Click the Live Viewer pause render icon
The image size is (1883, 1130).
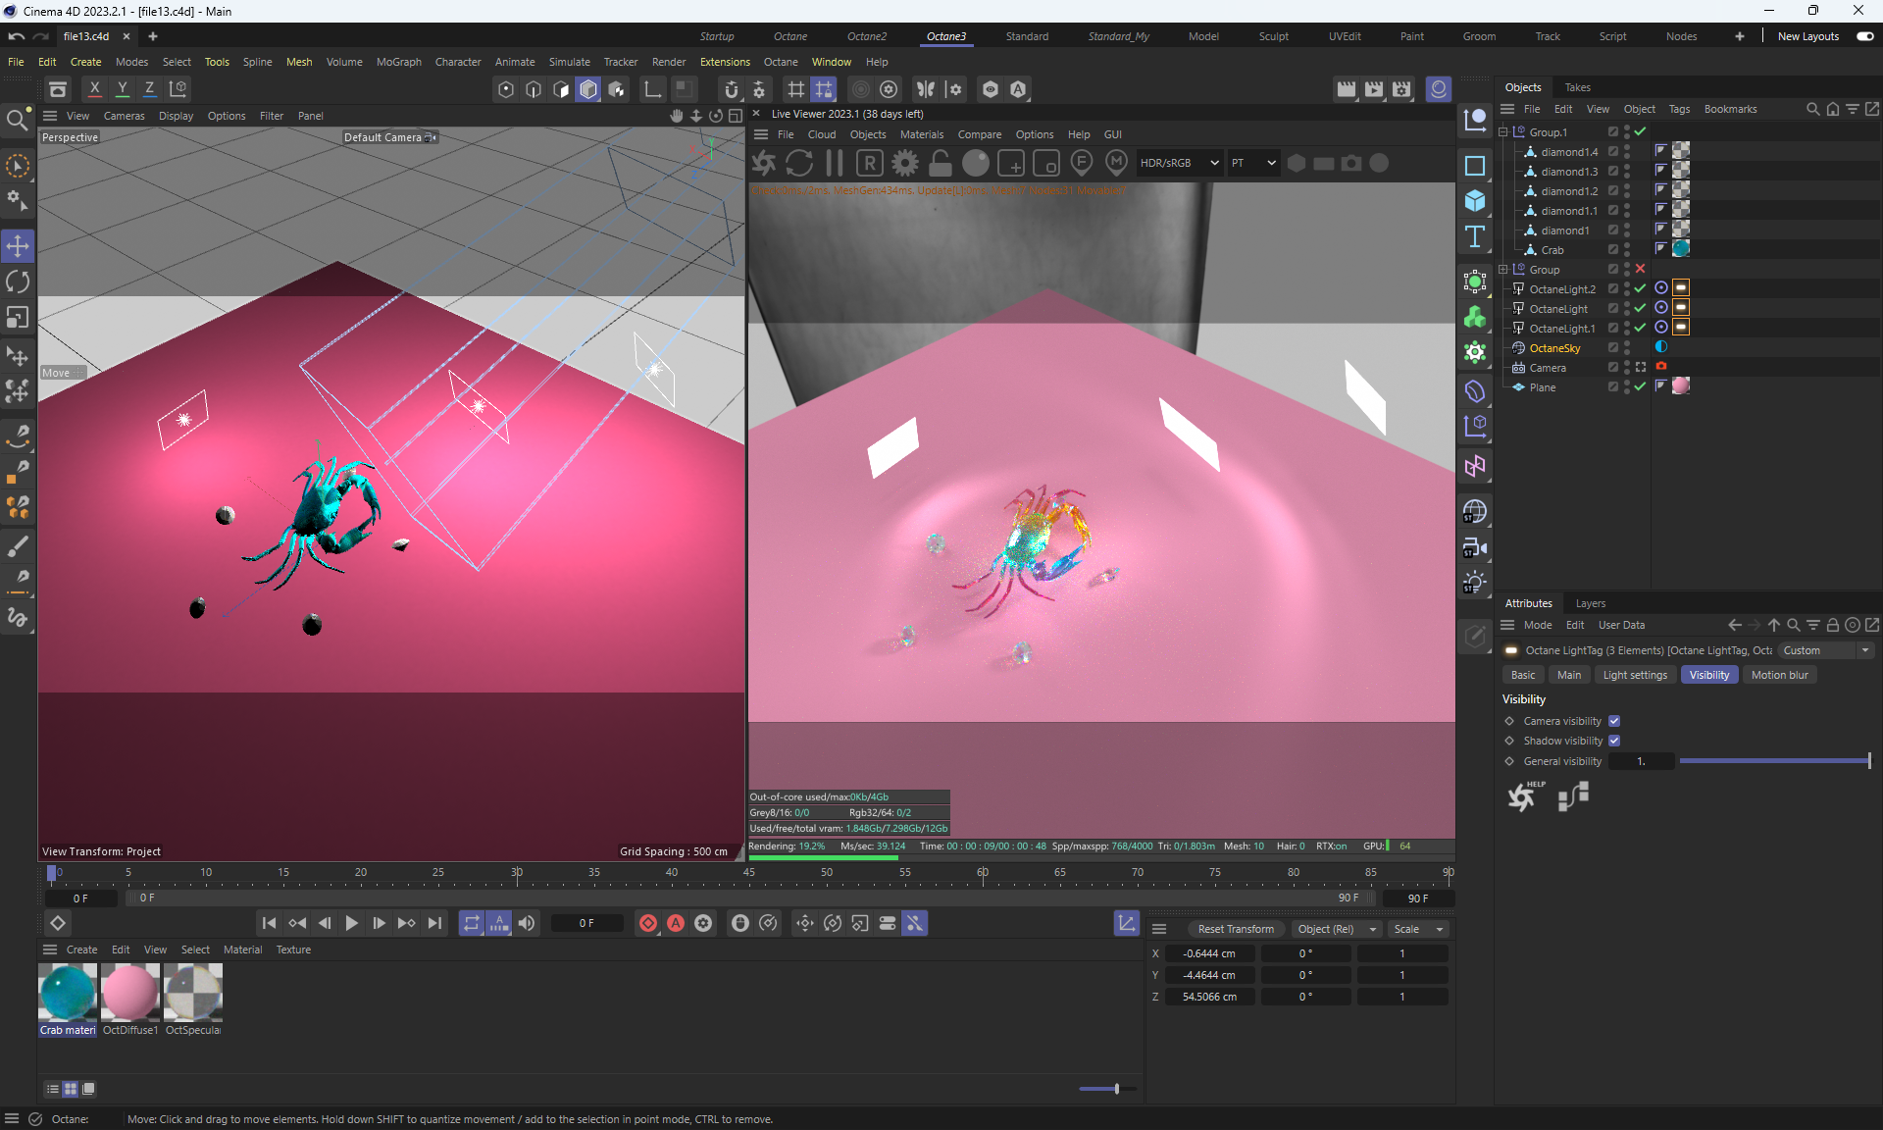click(835, 163)
